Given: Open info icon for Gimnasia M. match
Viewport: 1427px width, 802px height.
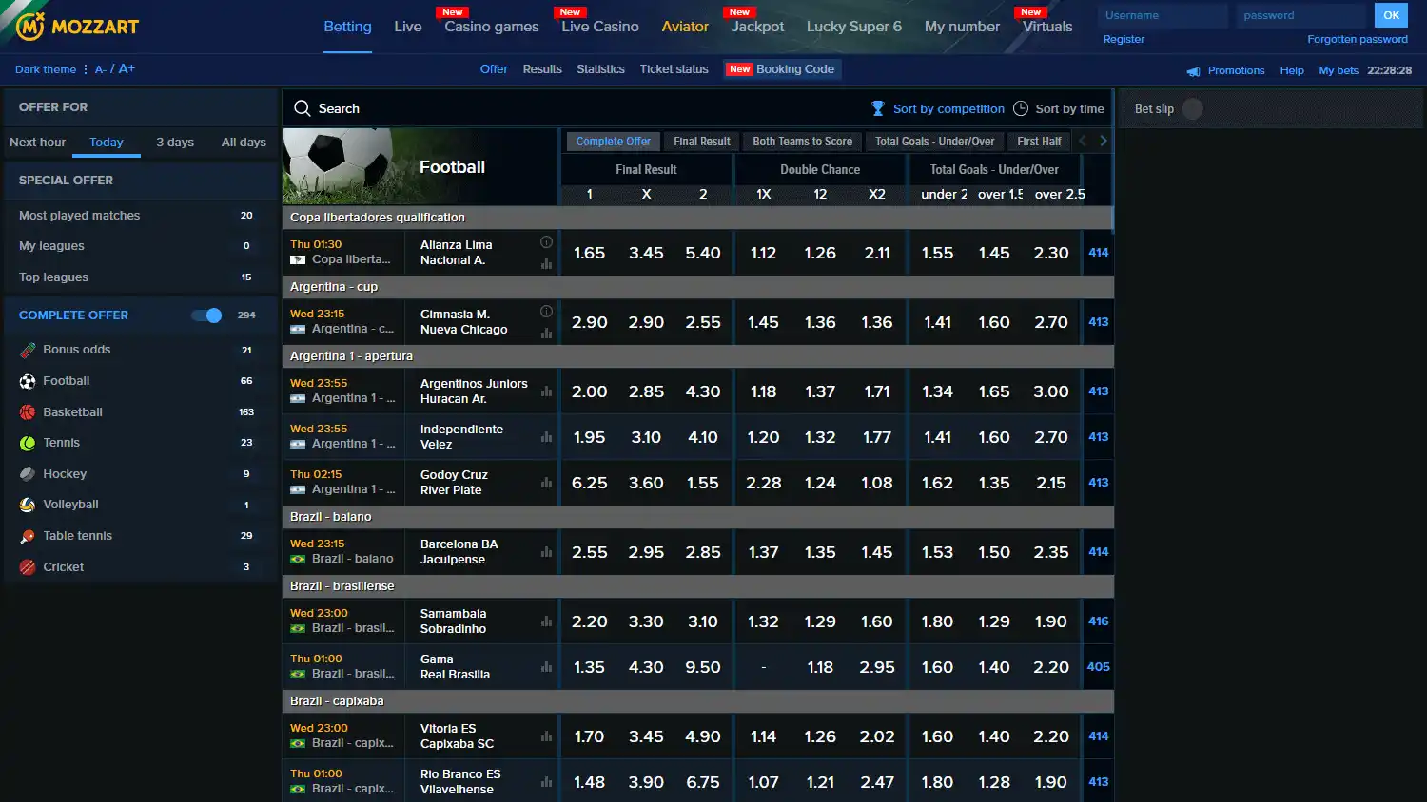Looking at the screenshot, I should click(546, 312).
